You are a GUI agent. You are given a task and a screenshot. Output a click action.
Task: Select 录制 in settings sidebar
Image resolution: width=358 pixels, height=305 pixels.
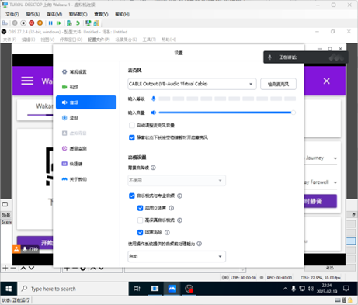coord(86,118)
